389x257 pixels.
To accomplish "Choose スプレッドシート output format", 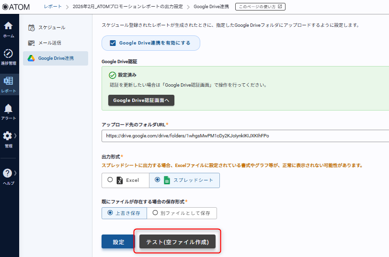I will coord(158,180).
